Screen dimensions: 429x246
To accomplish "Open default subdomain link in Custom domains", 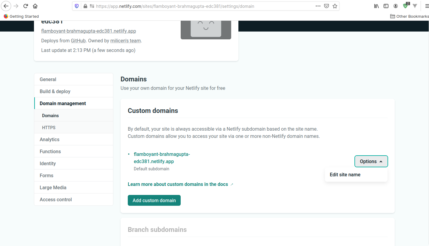I will (162, 158).
